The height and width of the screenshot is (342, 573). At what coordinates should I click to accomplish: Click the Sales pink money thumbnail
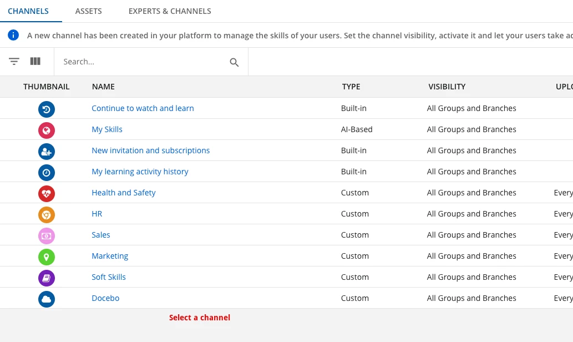tap(47, 235)
